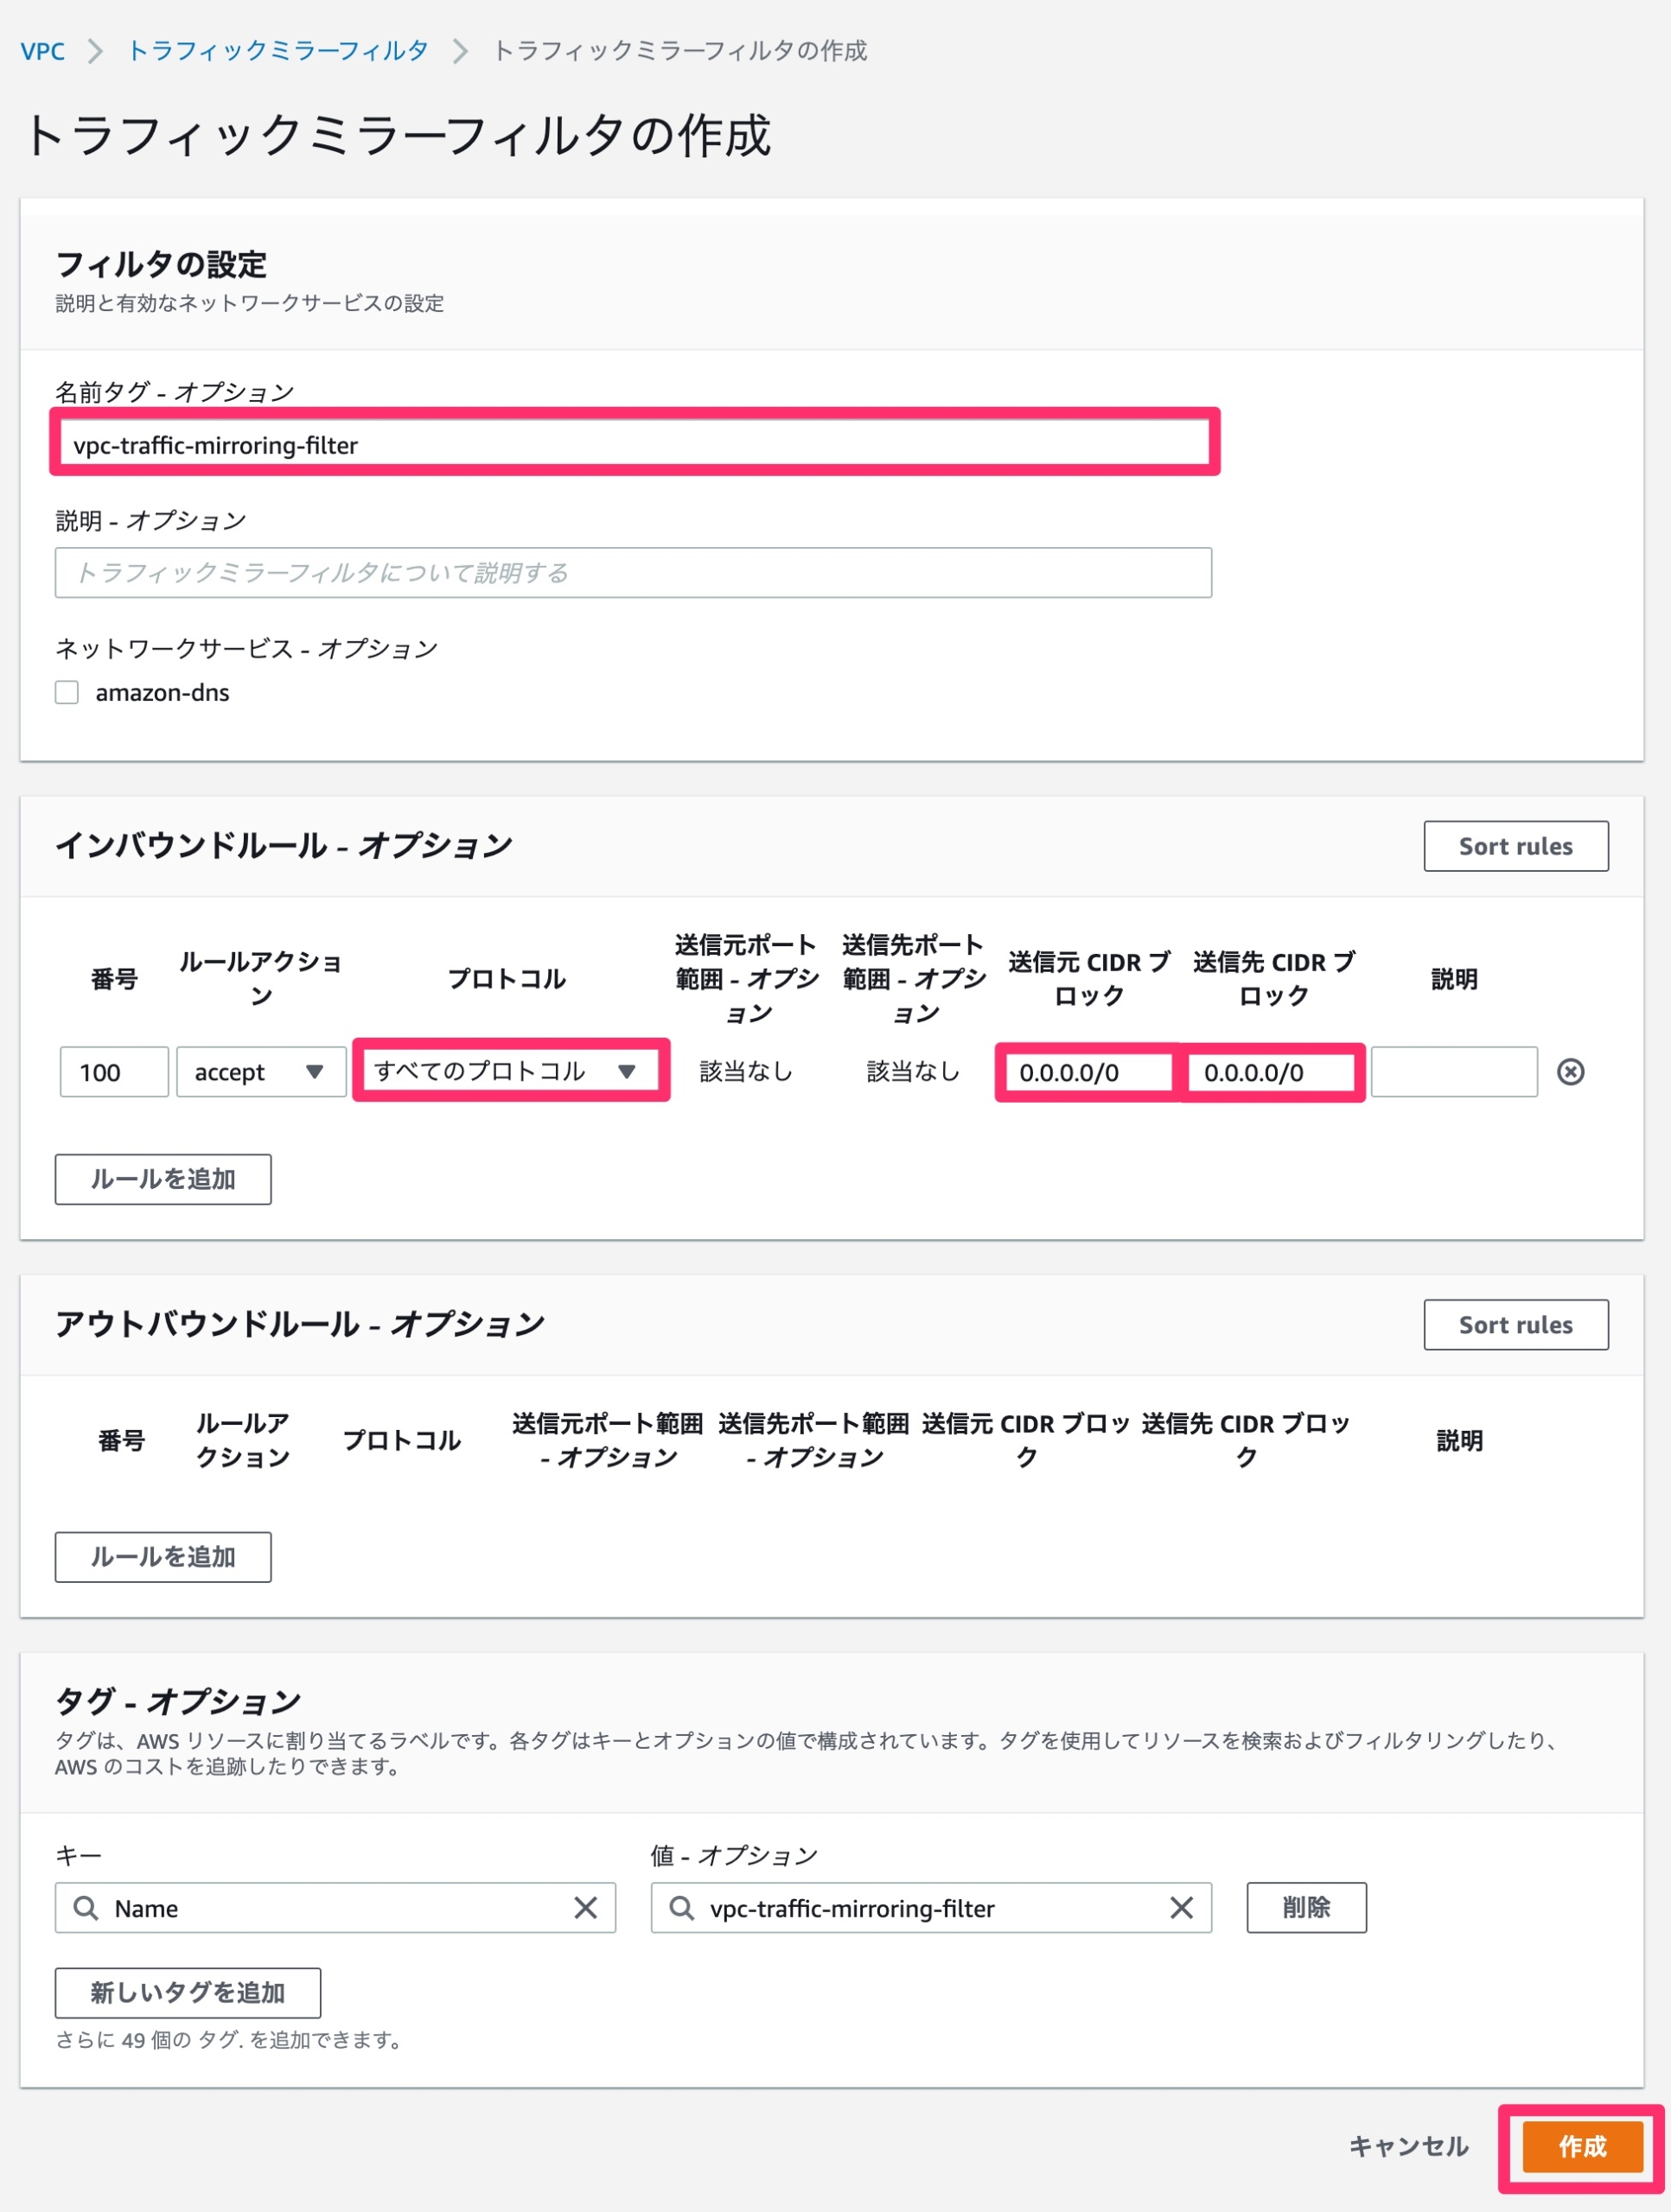Click the protocol dropdown arrow icon

click(627, 1072)
